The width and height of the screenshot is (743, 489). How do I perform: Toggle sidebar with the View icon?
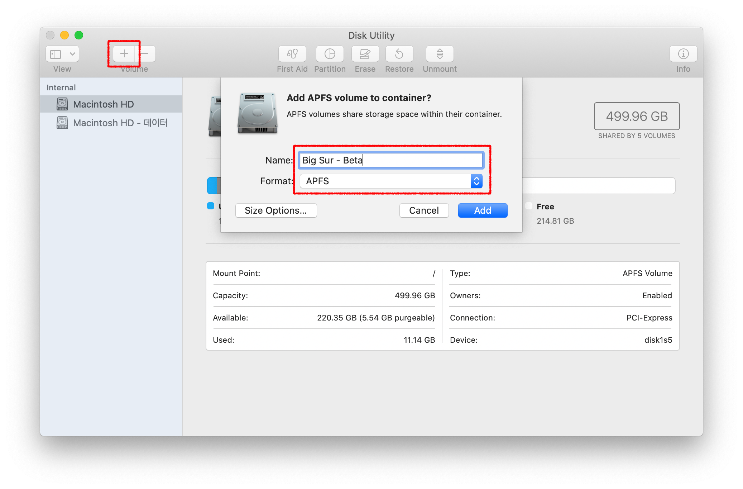click(56, 54)
